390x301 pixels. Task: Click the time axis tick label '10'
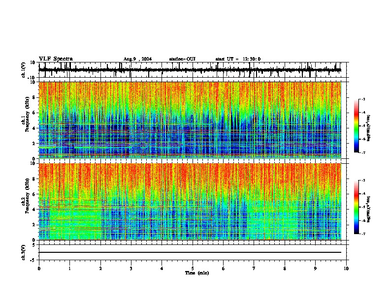346,269
